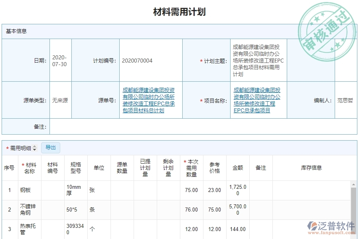Click the ascending sort arrow beside 需用明细
This screenshot has height=239, width=359.
click(x=34, y=147)
